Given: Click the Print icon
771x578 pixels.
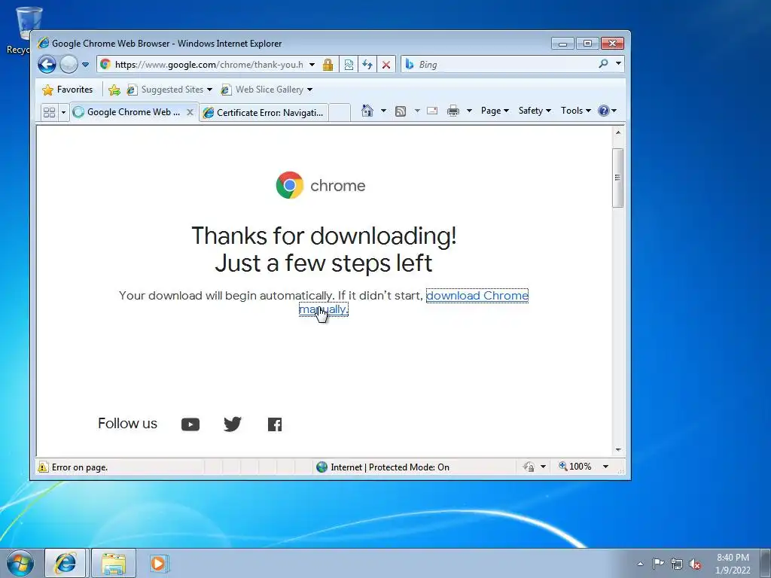Looking at the screenshot, I should click(453, 111).
